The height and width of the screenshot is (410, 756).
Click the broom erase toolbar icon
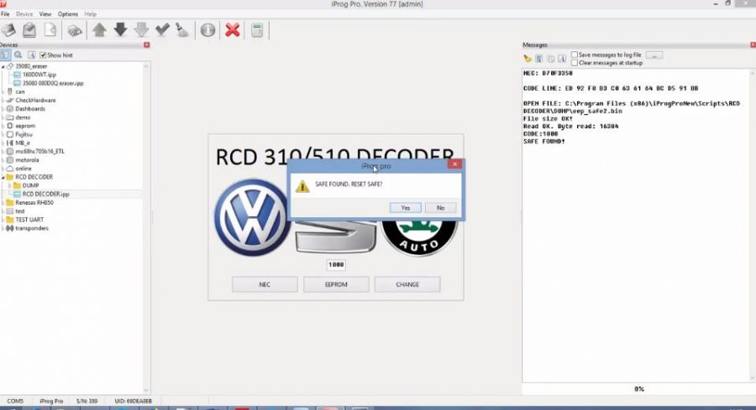click(182, 30)
